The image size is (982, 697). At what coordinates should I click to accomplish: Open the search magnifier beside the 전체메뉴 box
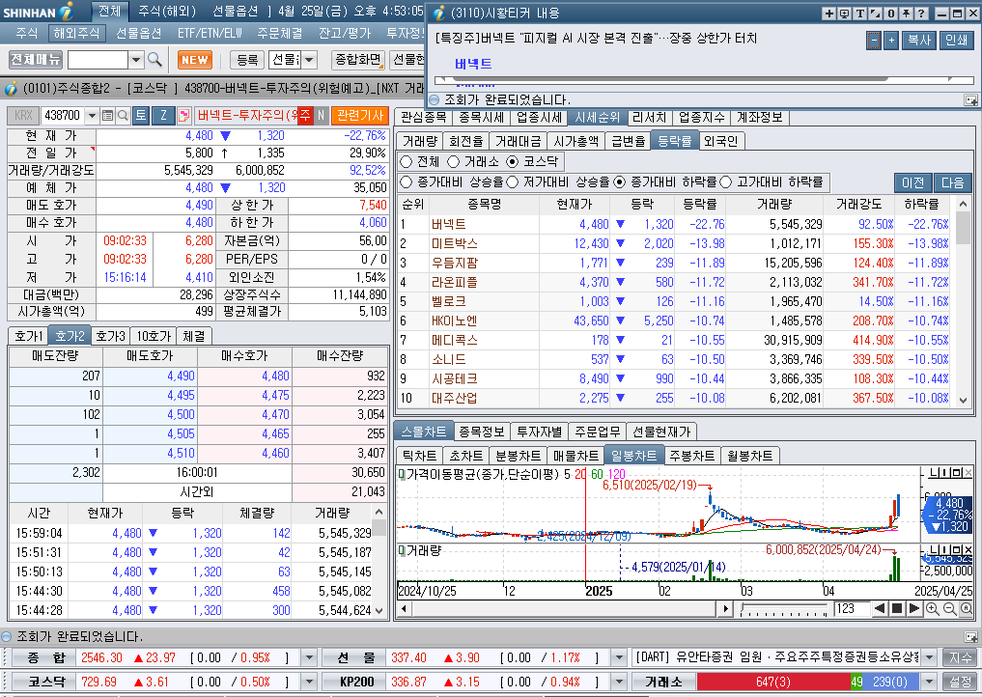[154, 60]
